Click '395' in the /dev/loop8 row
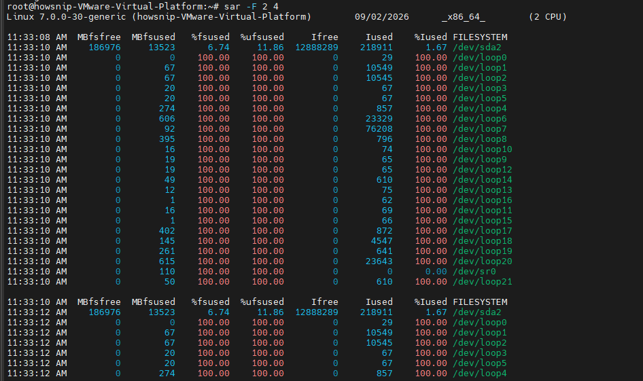The width and height of the screenshot is (643, 381). coord(167,139)
